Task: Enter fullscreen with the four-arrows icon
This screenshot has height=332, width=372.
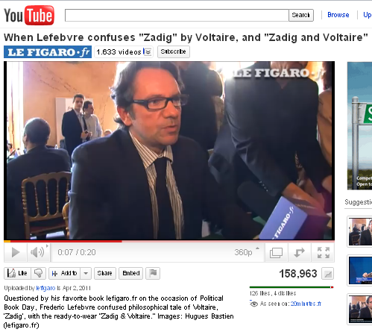Action: [x=324, y=253]
